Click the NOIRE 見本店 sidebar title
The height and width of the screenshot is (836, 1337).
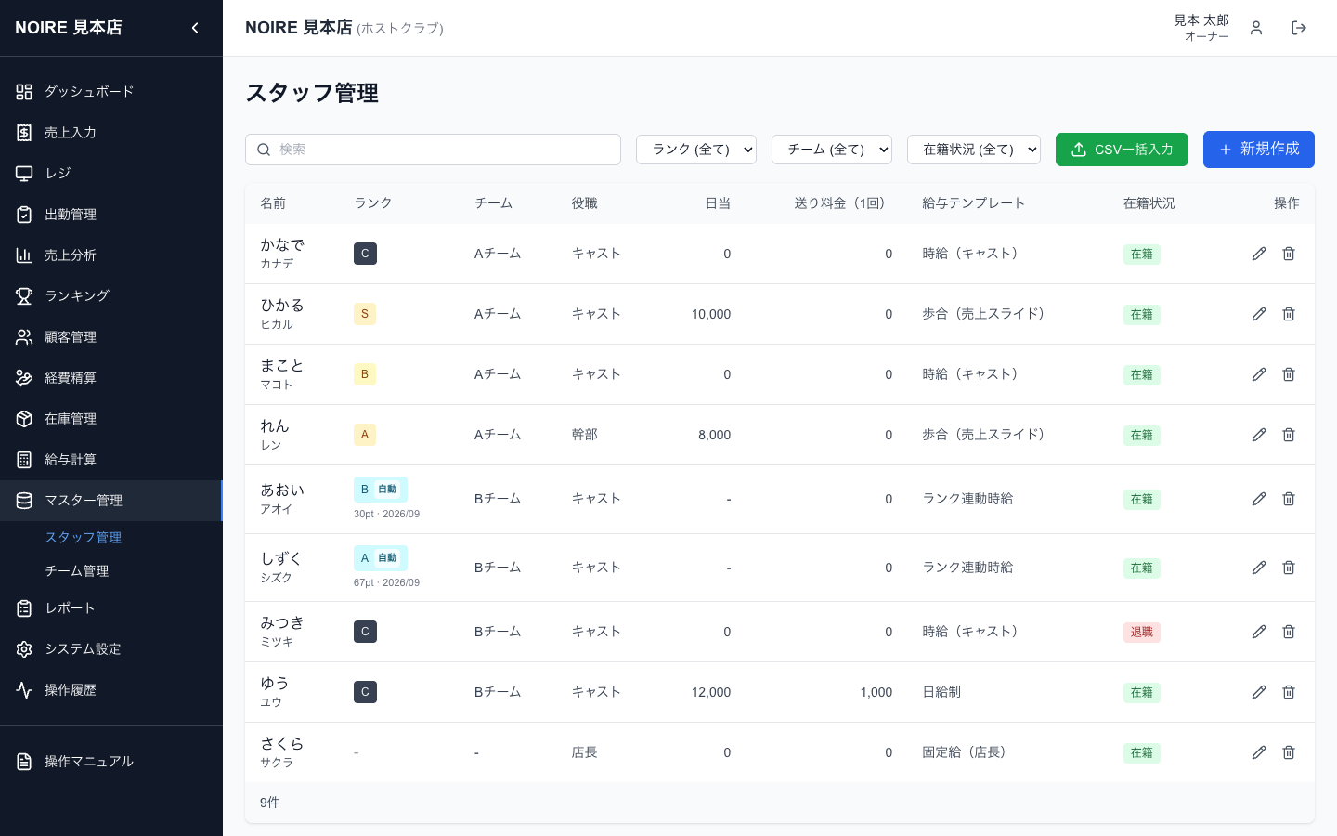(69, 28)
